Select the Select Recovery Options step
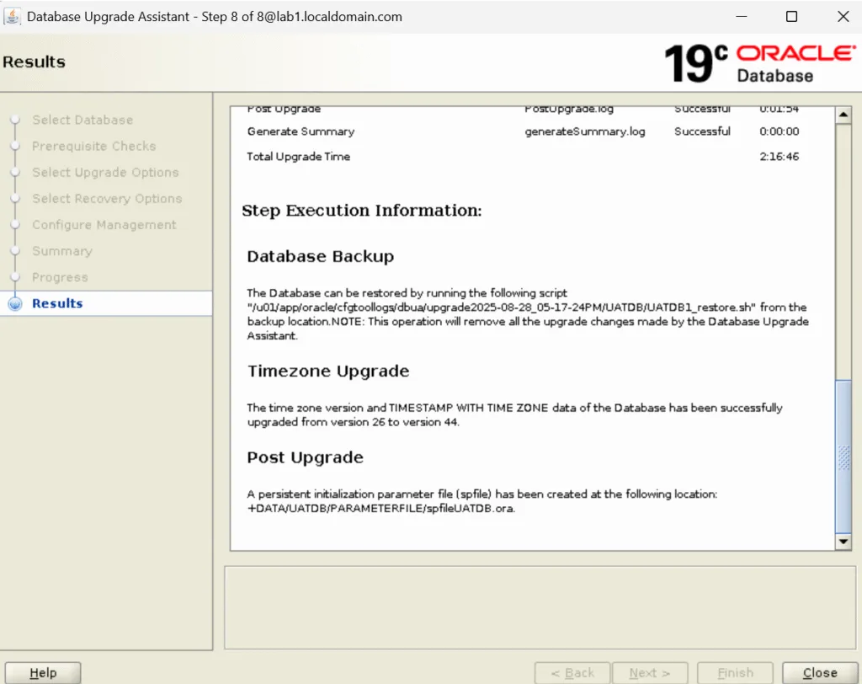The width and height of the screenshot is (862, 684). click(107, 198)
